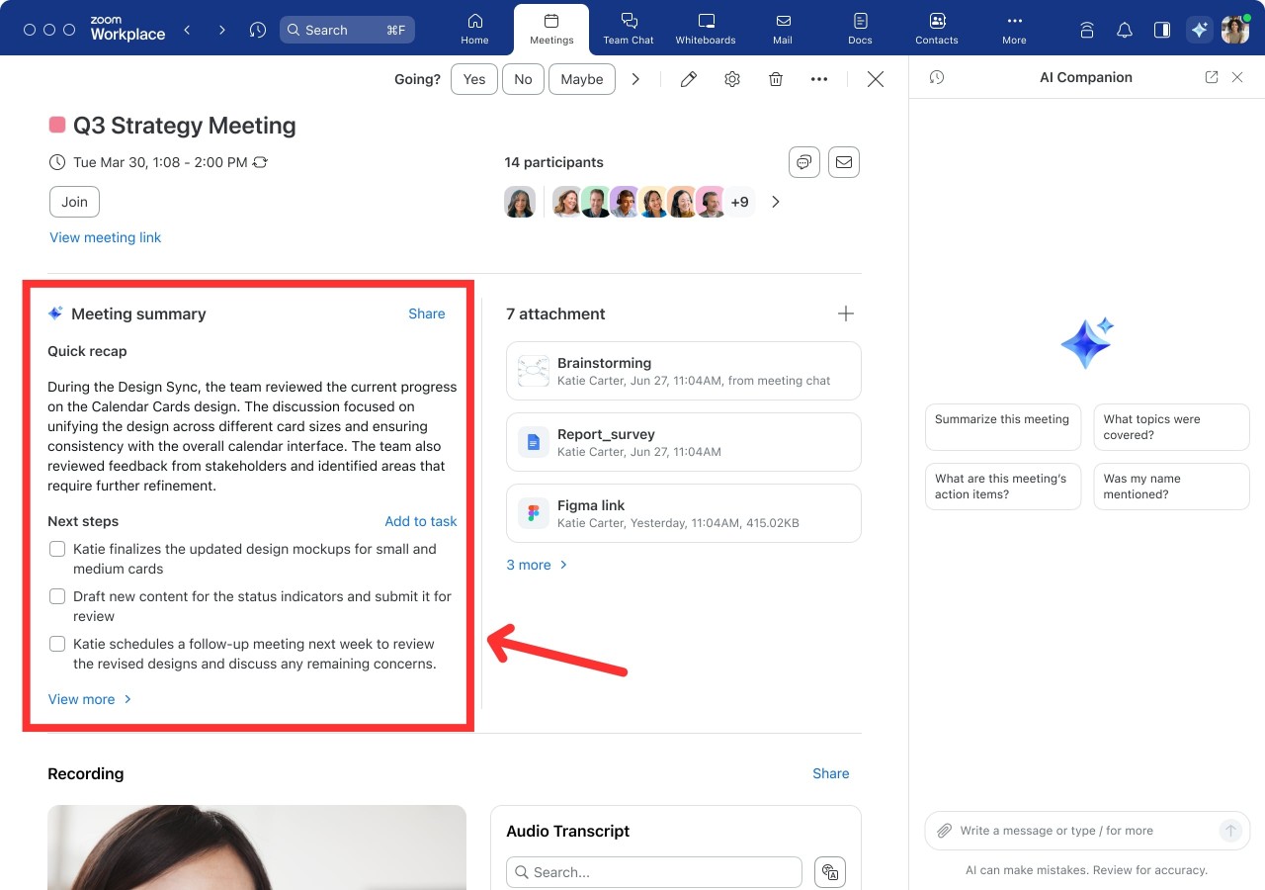Viewport: 1265px width, 890px height.
Task: Open the Whiteboards tab
Action: 706,29
